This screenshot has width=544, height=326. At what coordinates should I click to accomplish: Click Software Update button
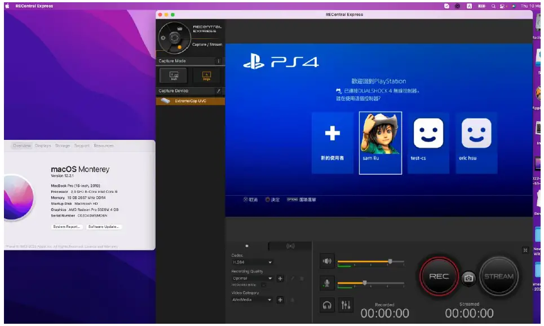pyautogui.click(x=104, y=227)
